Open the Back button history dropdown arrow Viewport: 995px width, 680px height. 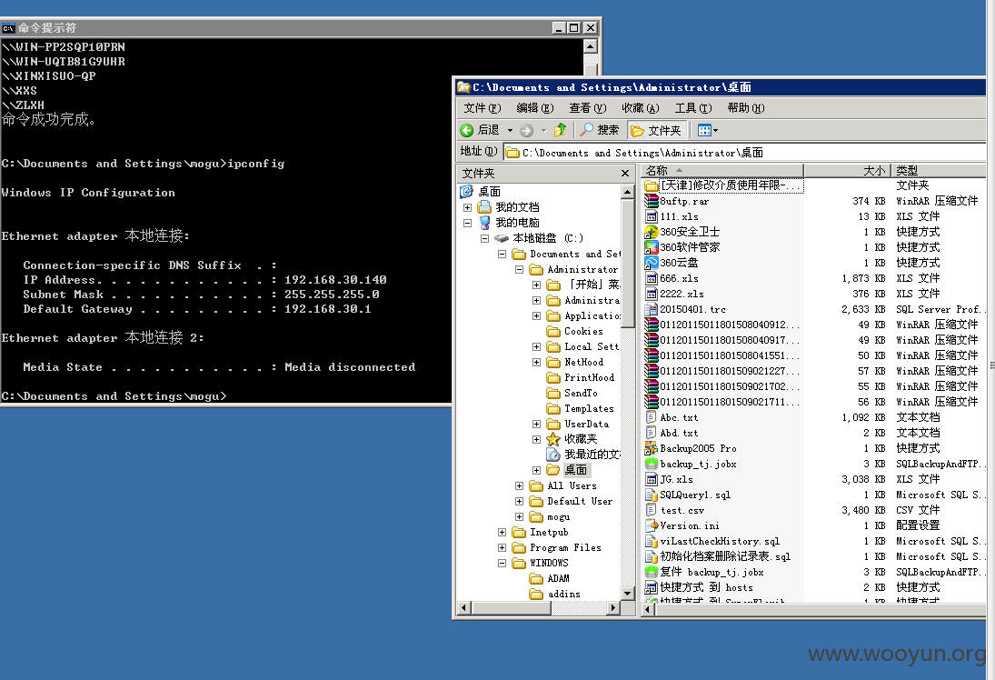pos(510,131)
